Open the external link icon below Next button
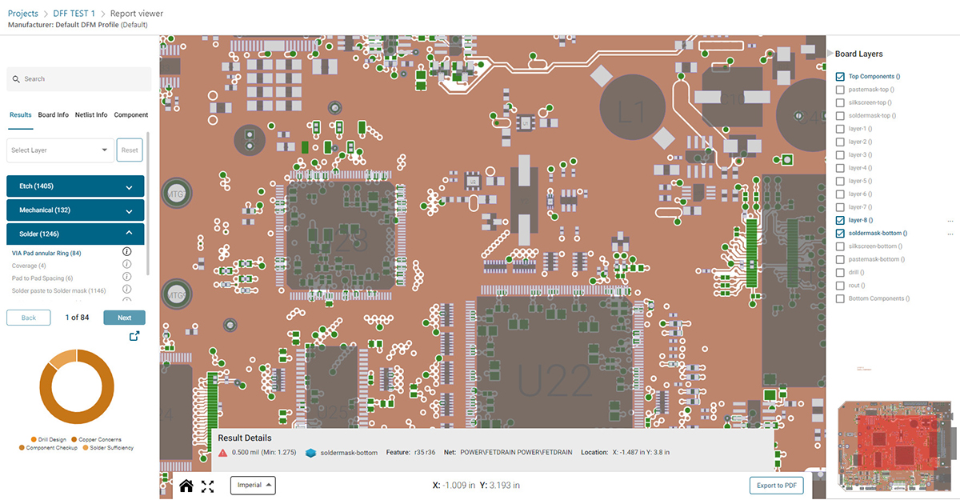Viewport: 960px width, 504px height. pos(134,336)
